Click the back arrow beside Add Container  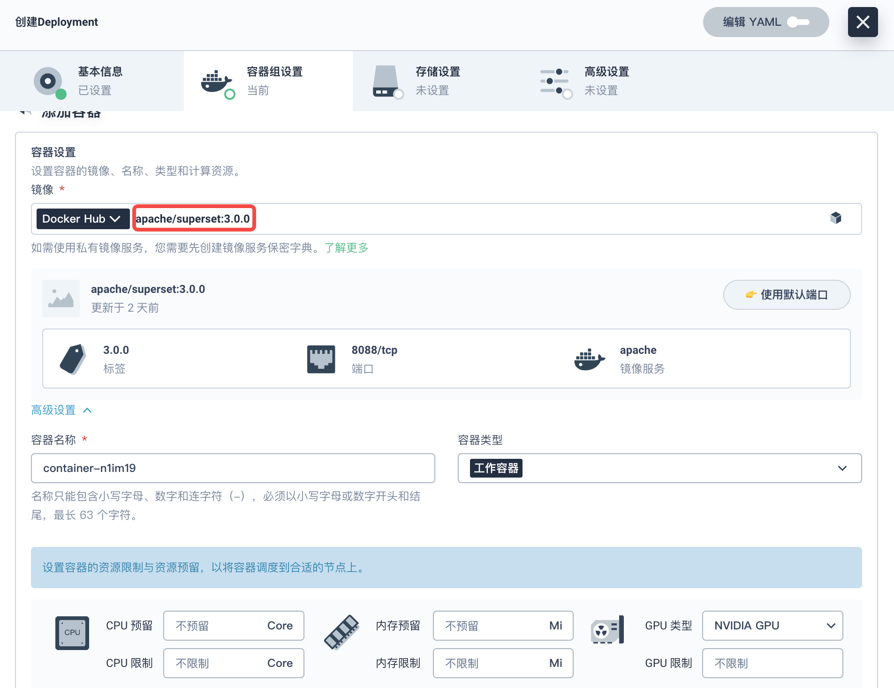click(25, 113)
